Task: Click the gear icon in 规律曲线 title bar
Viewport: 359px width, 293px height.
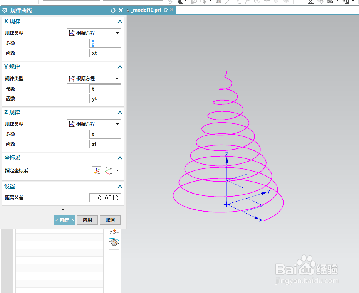Action: coord(5,10)
